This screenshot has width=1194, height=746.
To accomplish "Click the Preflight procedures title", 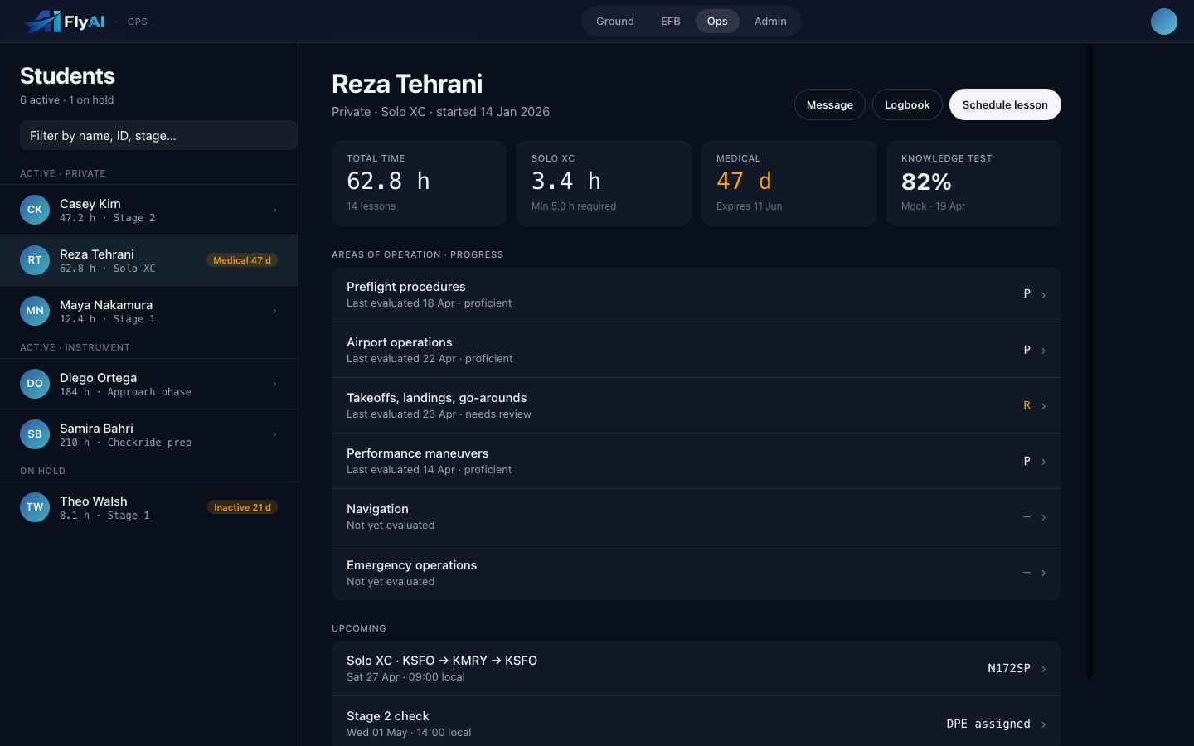I will click(x=406, y=287).
